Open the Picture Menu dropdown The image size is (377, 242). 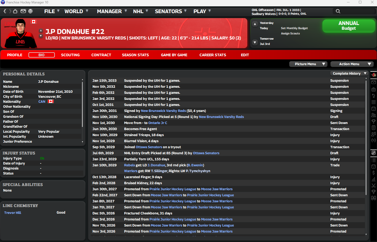point(308,64)
